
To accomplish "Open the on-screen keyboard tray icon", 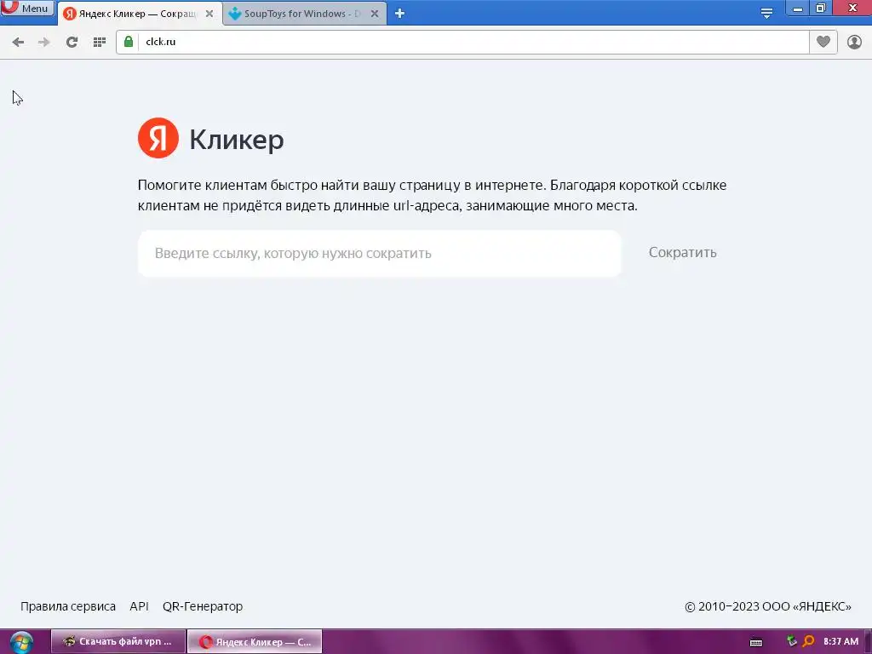I will click(x=756, y=642).
